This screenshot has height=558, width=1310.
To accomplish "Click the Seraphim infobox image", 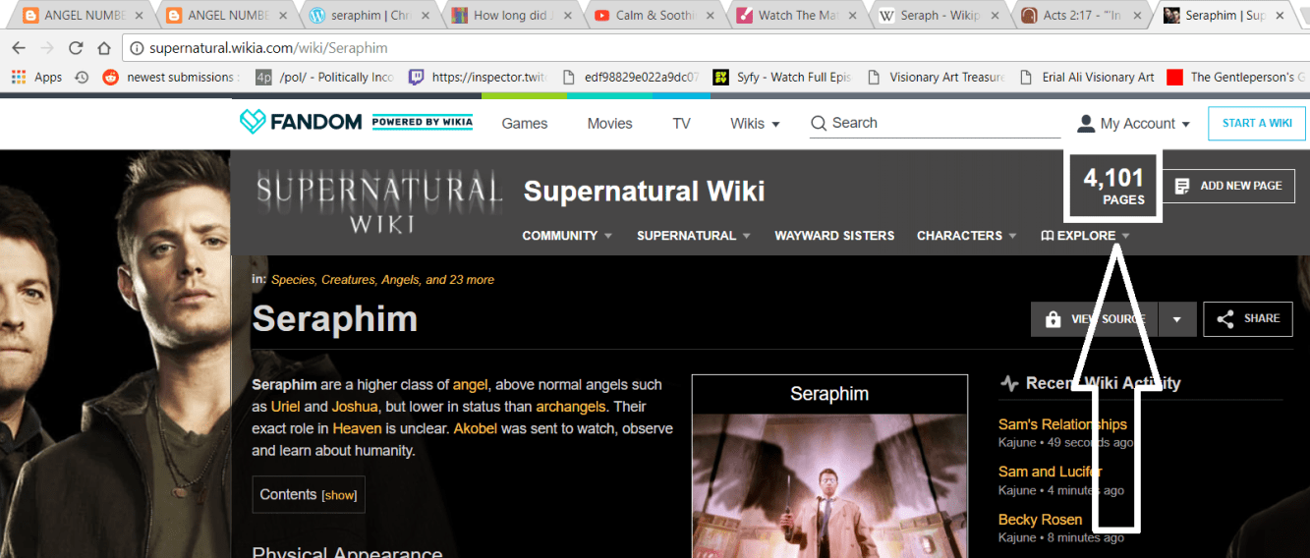I will pyautogui.click(x=830, y=486).
